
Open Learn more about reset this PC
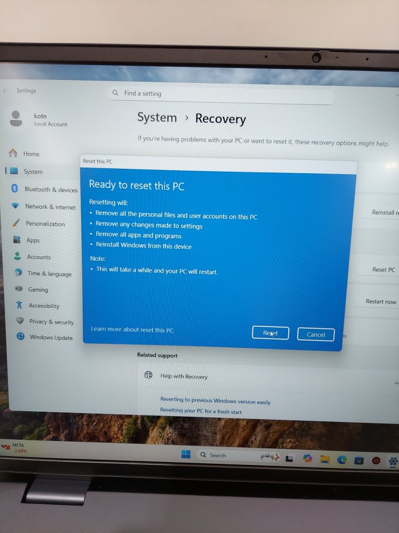pyautogui.click(x=132, y=330)
